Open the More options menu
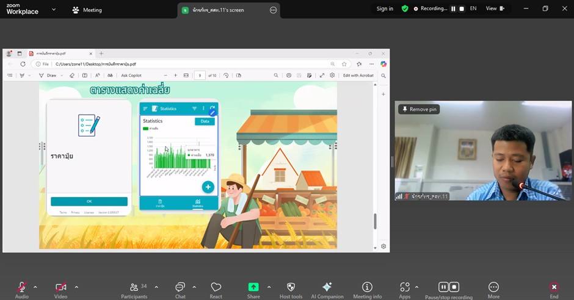This screenshot has width=574, height=300. coord(493,287)
